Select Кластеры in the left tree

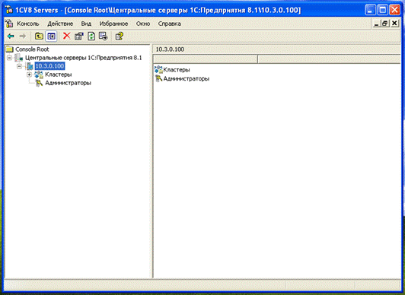(x=59, y=75)
